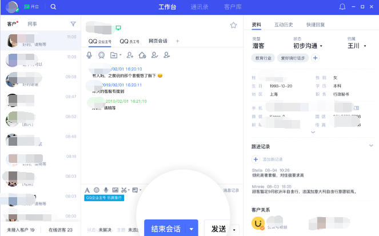The width and height of the screenshot is (379, 236).
Task: Click the search magnifier in the top bar
Action: pos(53,7)
